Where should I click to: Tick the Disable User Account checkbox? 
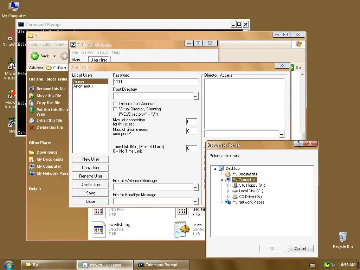(115, 104)
